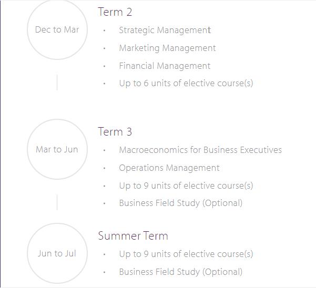Click the bullet before Strategic Management
The image size is (316, 288).
tap(105, 30)
